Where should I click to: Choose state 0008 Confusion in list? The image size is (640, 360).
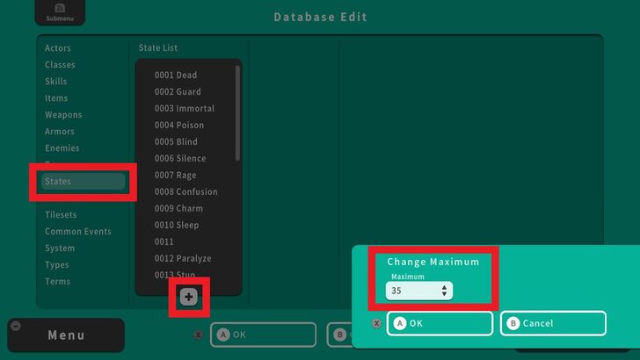pyautogui.click(x=185, y=192)
